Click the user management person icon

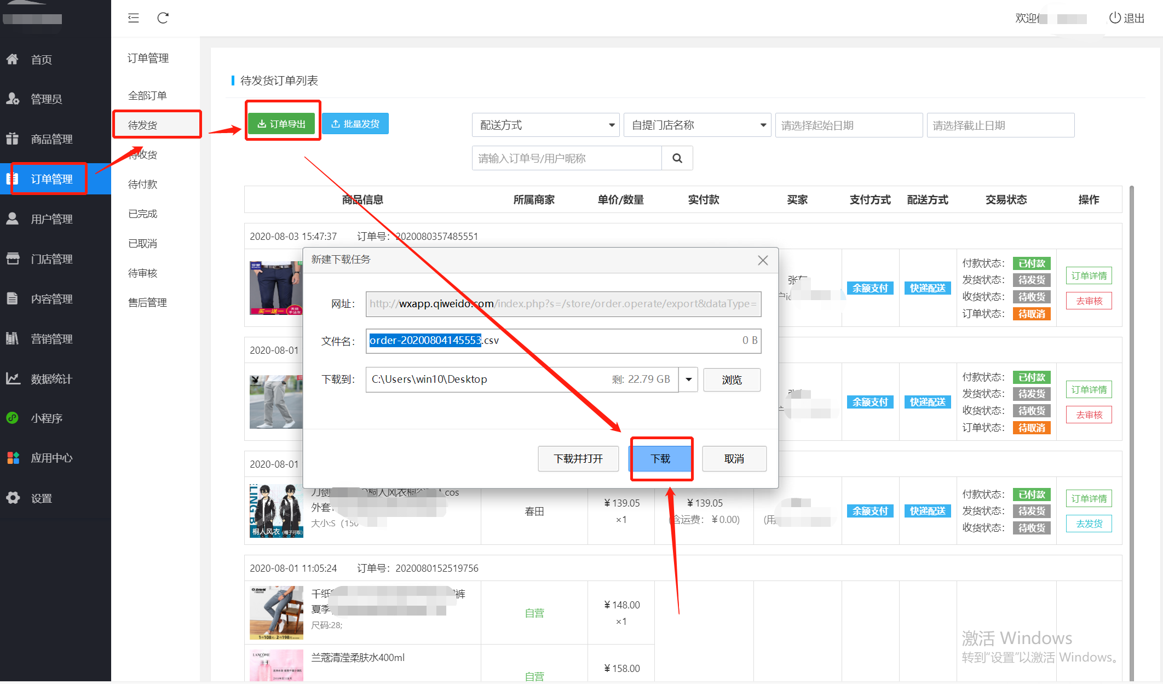(x=13, y=219)
